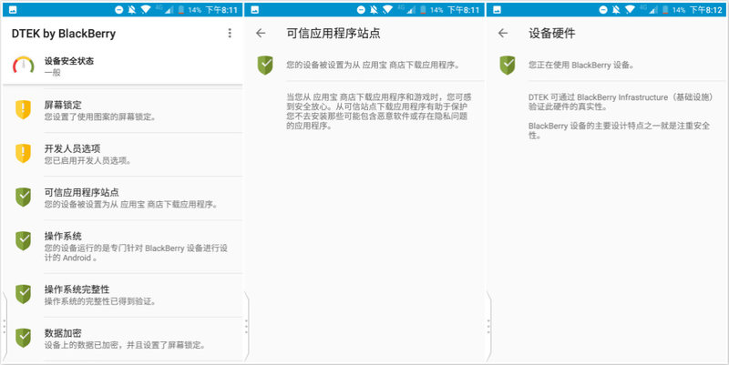The image size is (729, 365).
Task: Tap the yellow warning shield beside 开发人员选项
Action: (24, 154)
